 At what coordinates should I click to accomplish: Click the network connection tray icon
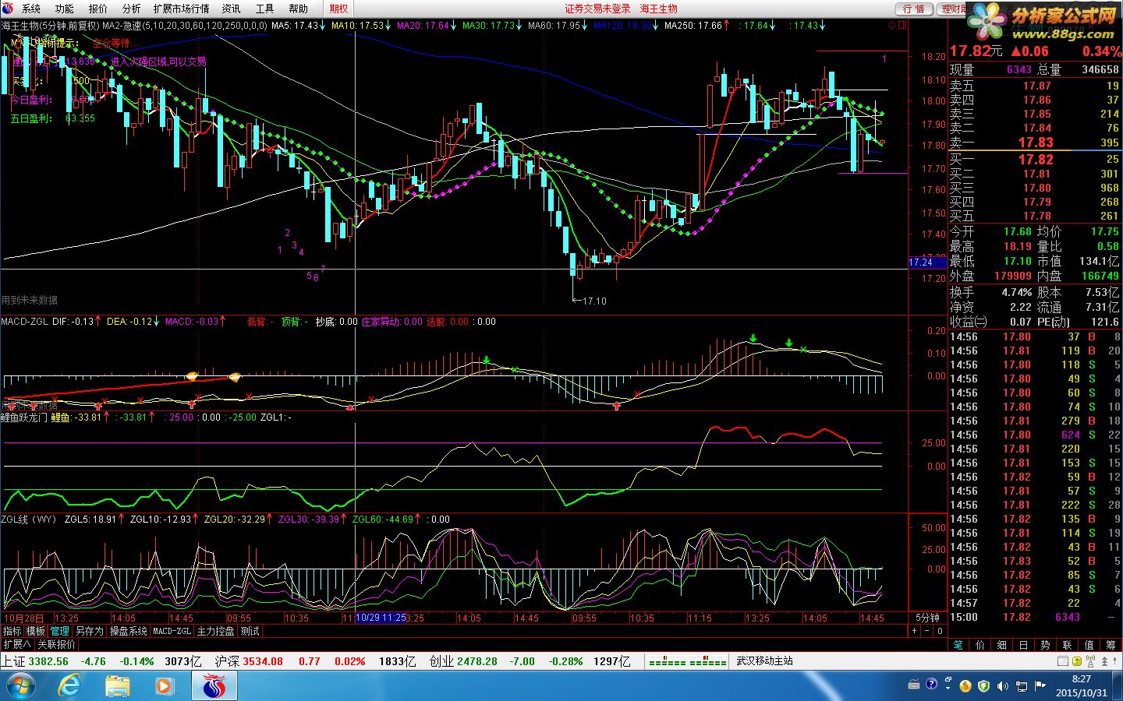click(1022, 685)
